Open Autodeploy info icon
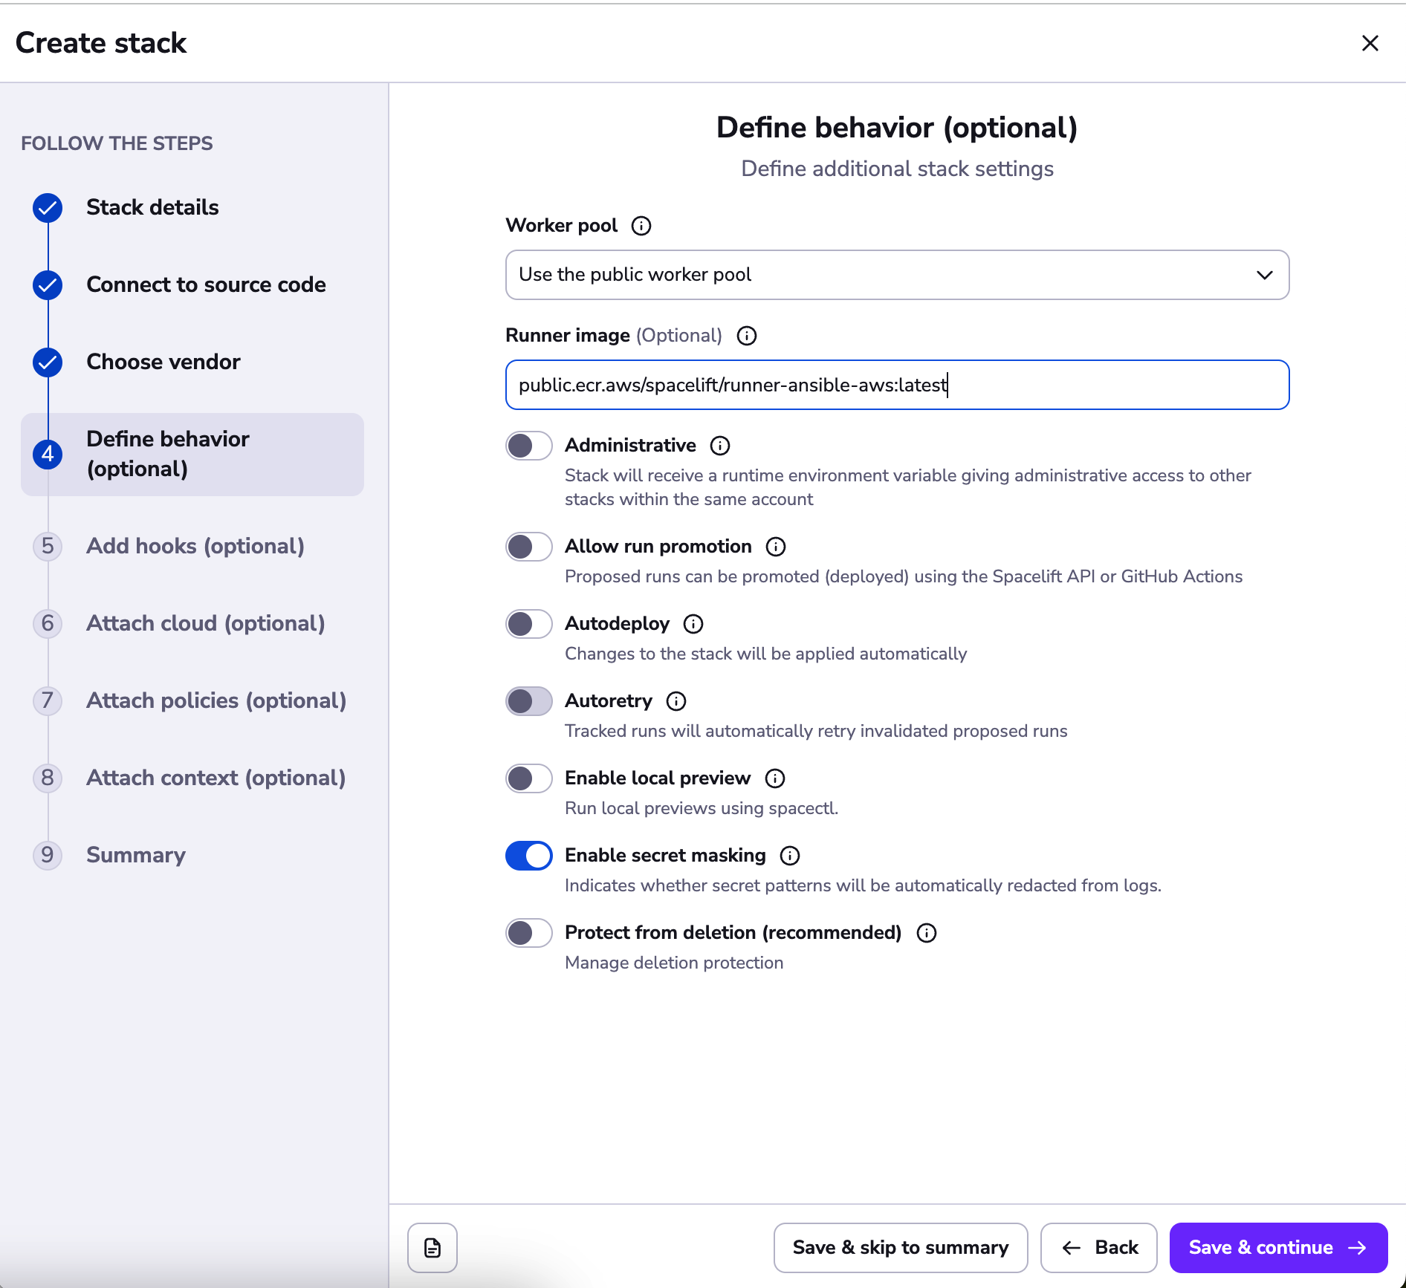 [693, 624]
